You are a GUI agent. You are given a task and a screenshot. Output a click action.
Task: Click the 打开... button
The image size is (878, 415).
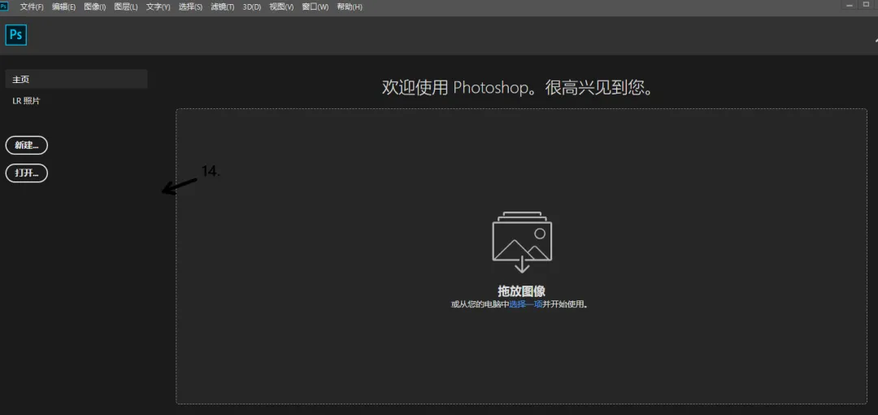pyautogui.click(x=26, y=173)
